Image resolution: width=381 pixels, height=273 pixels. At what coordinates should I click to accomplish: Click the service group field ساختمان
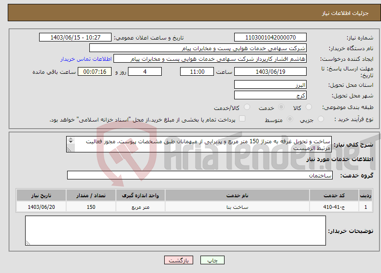point(200,175)
